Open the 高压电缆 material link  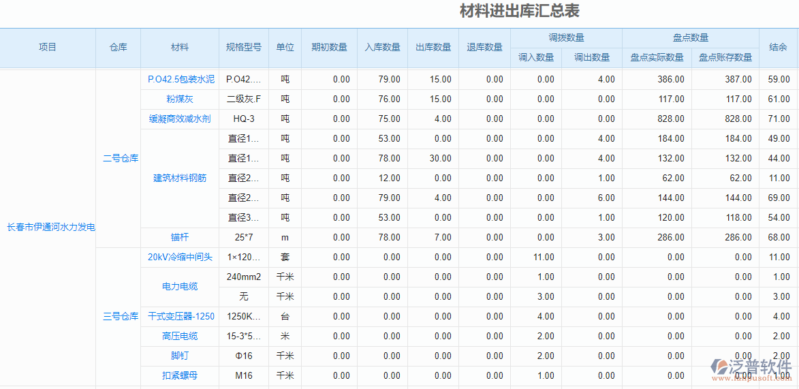click(x=180, y=336)
